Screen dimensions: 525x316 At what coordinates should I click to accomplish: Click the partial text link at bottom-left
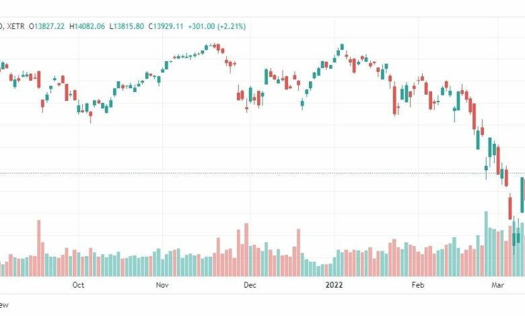coord(4,305)
